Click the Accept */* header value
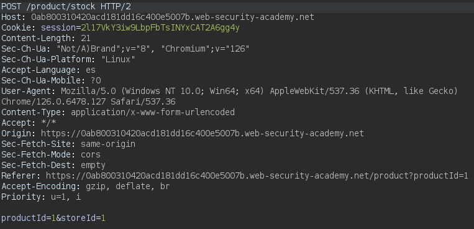 pos(48,123)
